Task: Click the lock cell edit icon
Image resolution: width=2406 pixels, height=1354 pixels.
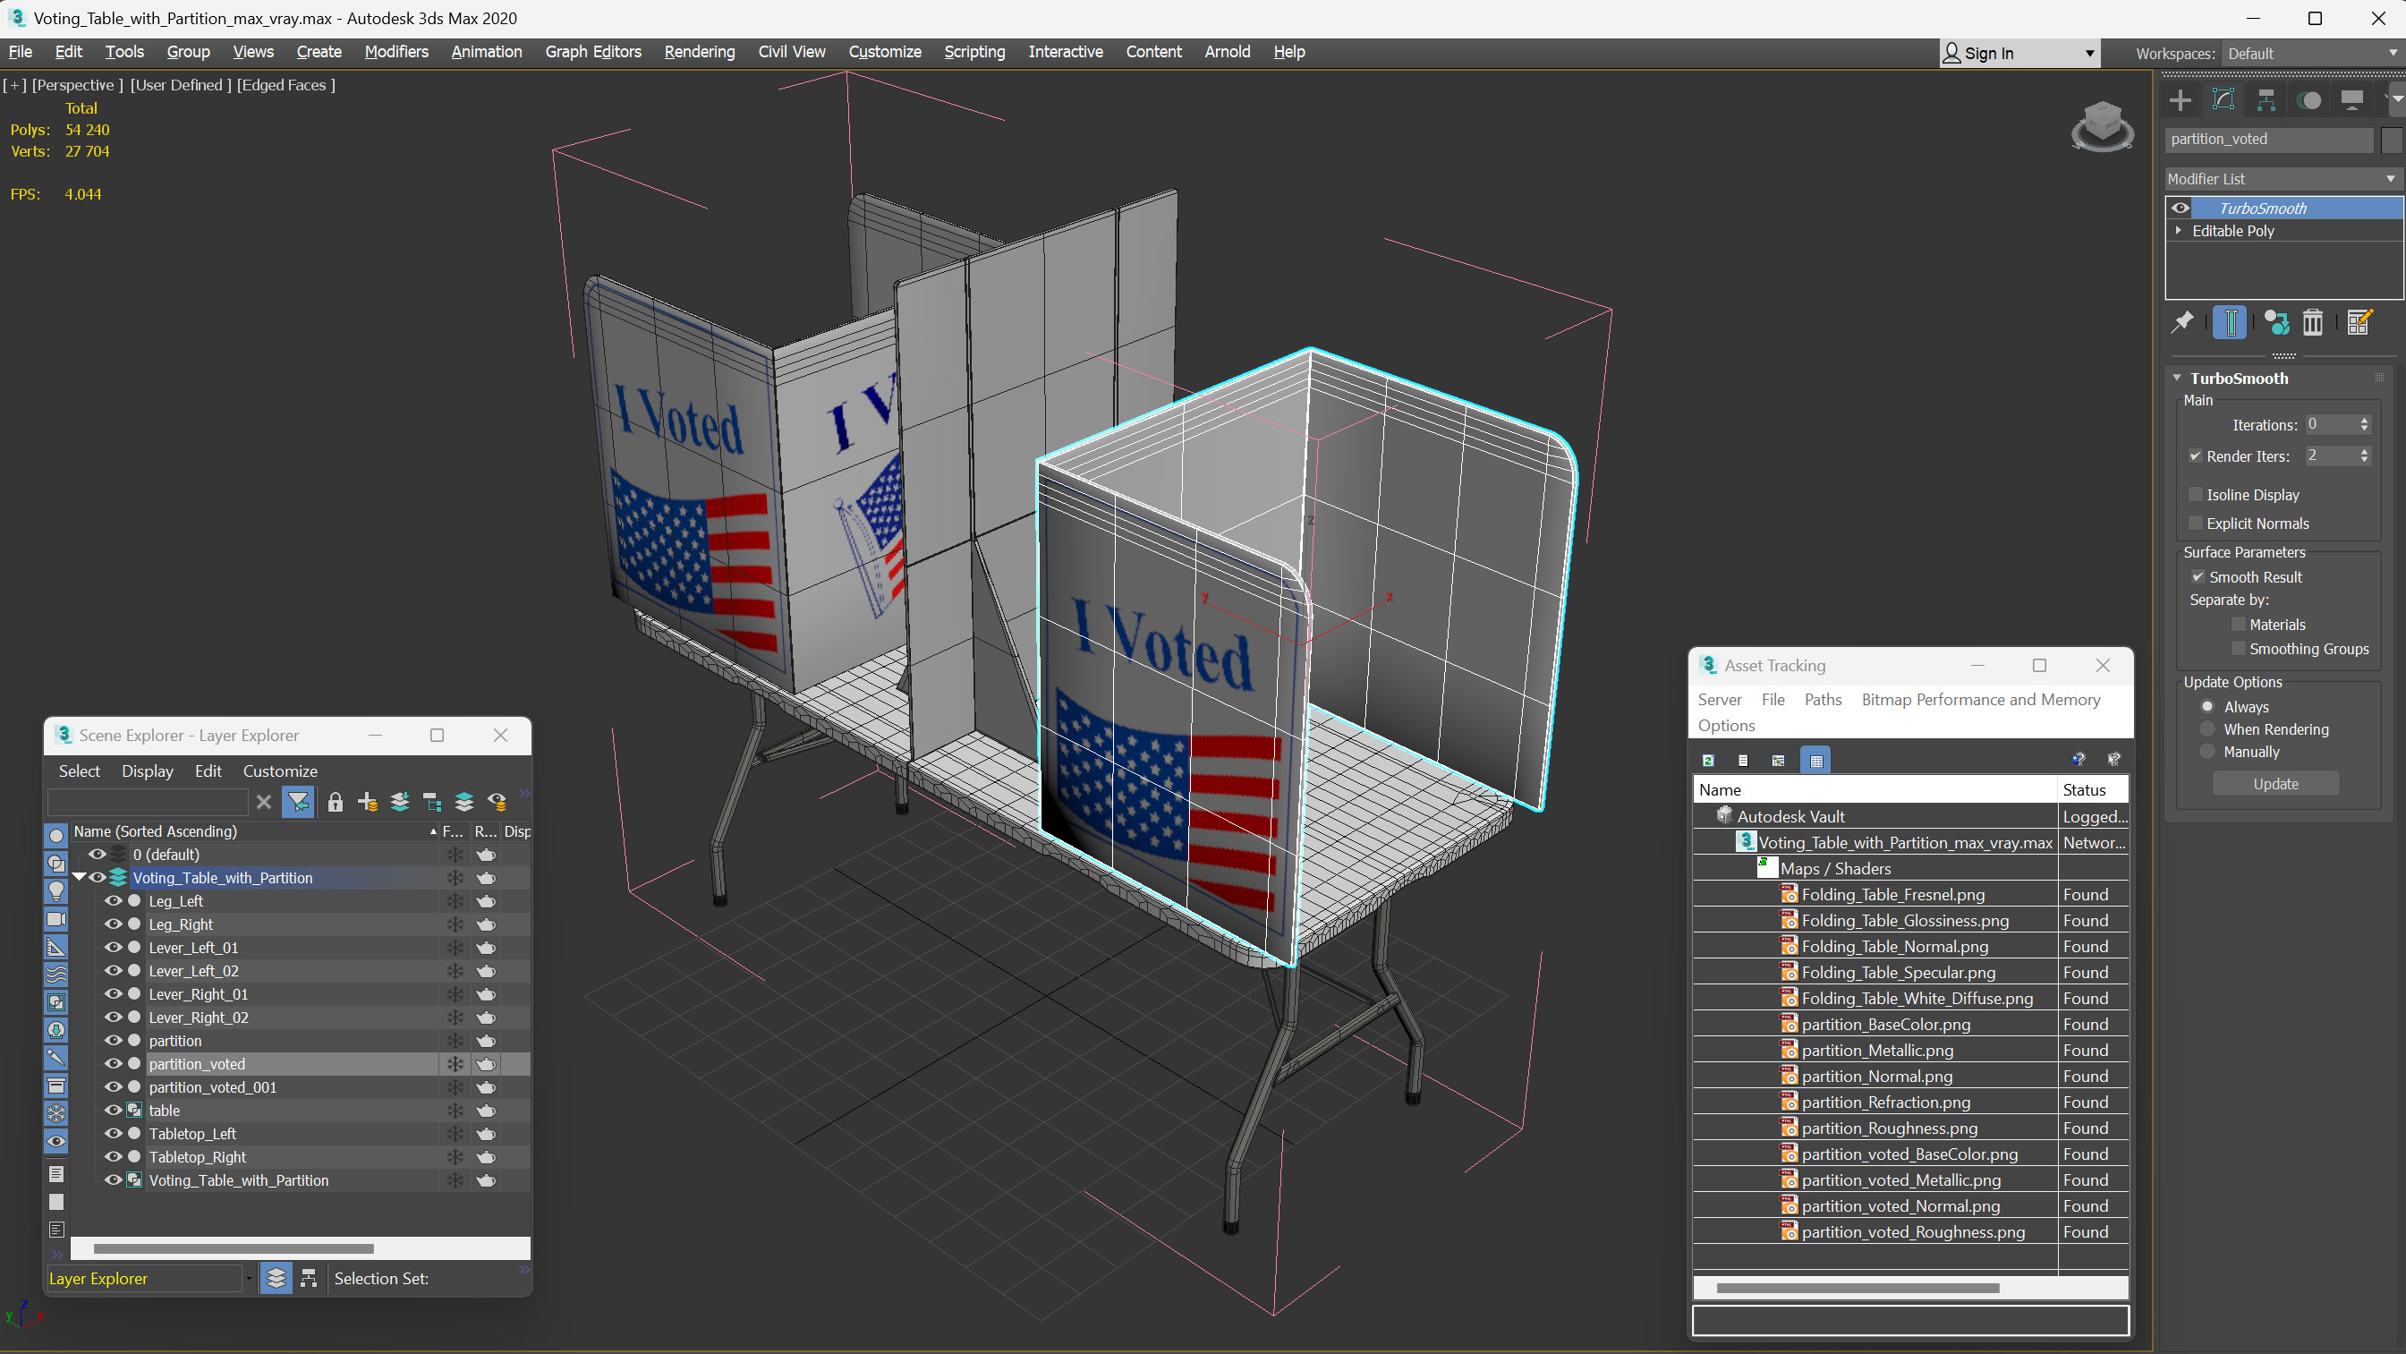Action: pos(336,802)
